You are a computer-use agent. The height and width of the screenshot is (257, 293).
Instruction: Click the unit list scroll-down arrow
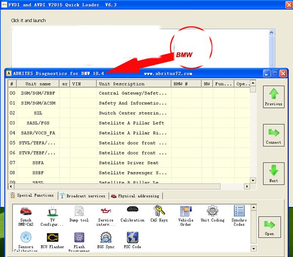(x=253, y=180)
